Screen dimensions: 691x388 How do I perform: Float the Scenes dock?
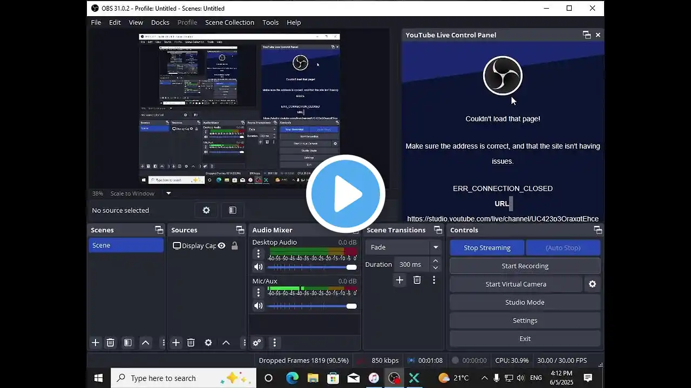click(159, 230)
